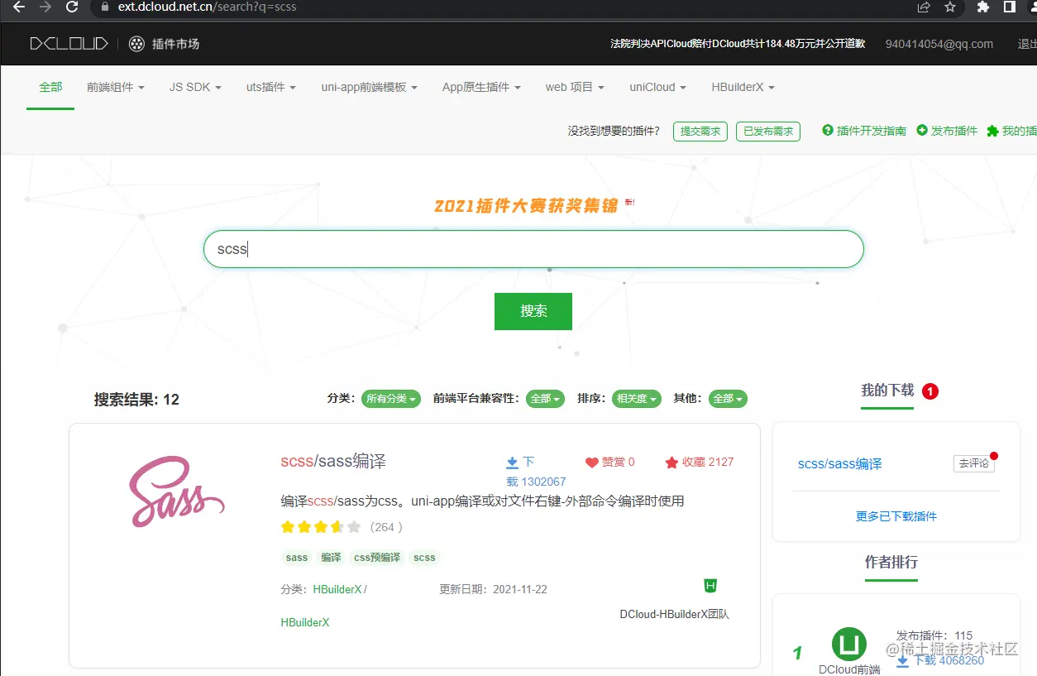Image resolution: width=1037 pixels, height=676 pixels.
Task: Click the DCloud logo in header
Action: coord(69,44)
